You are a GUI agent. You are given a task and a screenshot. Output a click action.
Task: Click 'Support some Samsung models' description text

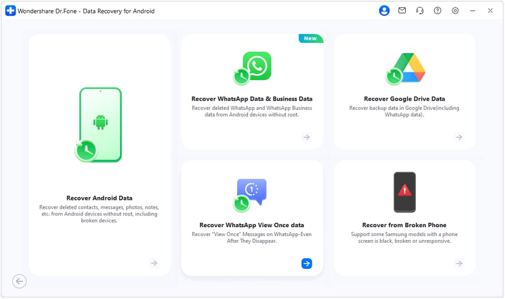coord(404,238)
